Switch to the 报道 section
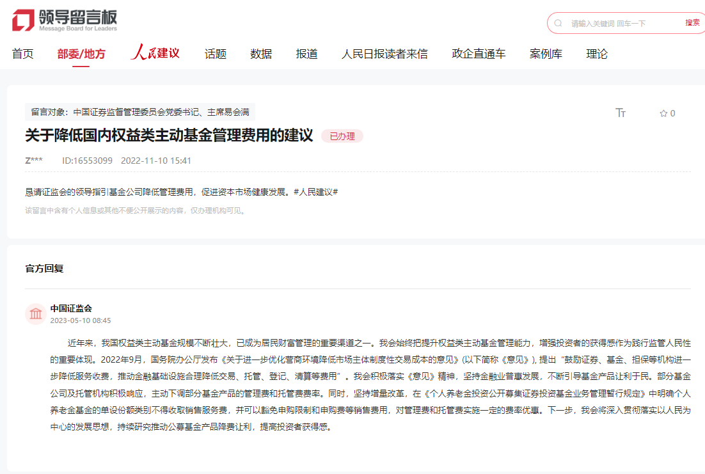The image size is (705, 474). pos(306,54)
